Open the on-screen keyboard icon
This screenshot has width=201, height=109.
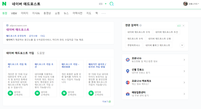coord(101,4)
